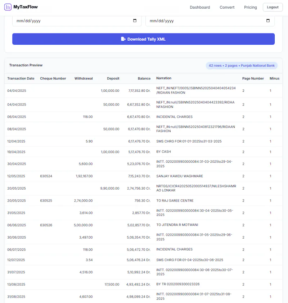Click NEFT_IN:NEFT/0005 RIDAAN FASHION narration

coord(196,90)
